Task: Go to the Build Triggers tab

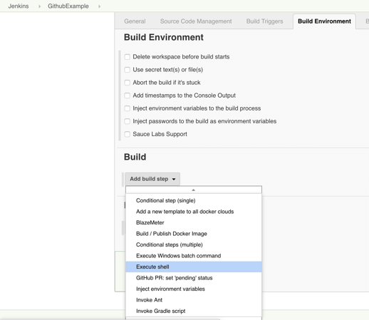Action: (264, 21)
